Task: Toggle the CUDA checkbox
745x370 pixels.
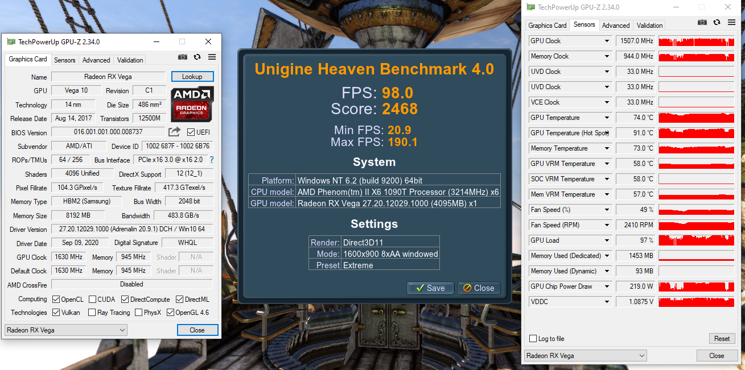Action: pyautogui.click(x=92, y=299)
